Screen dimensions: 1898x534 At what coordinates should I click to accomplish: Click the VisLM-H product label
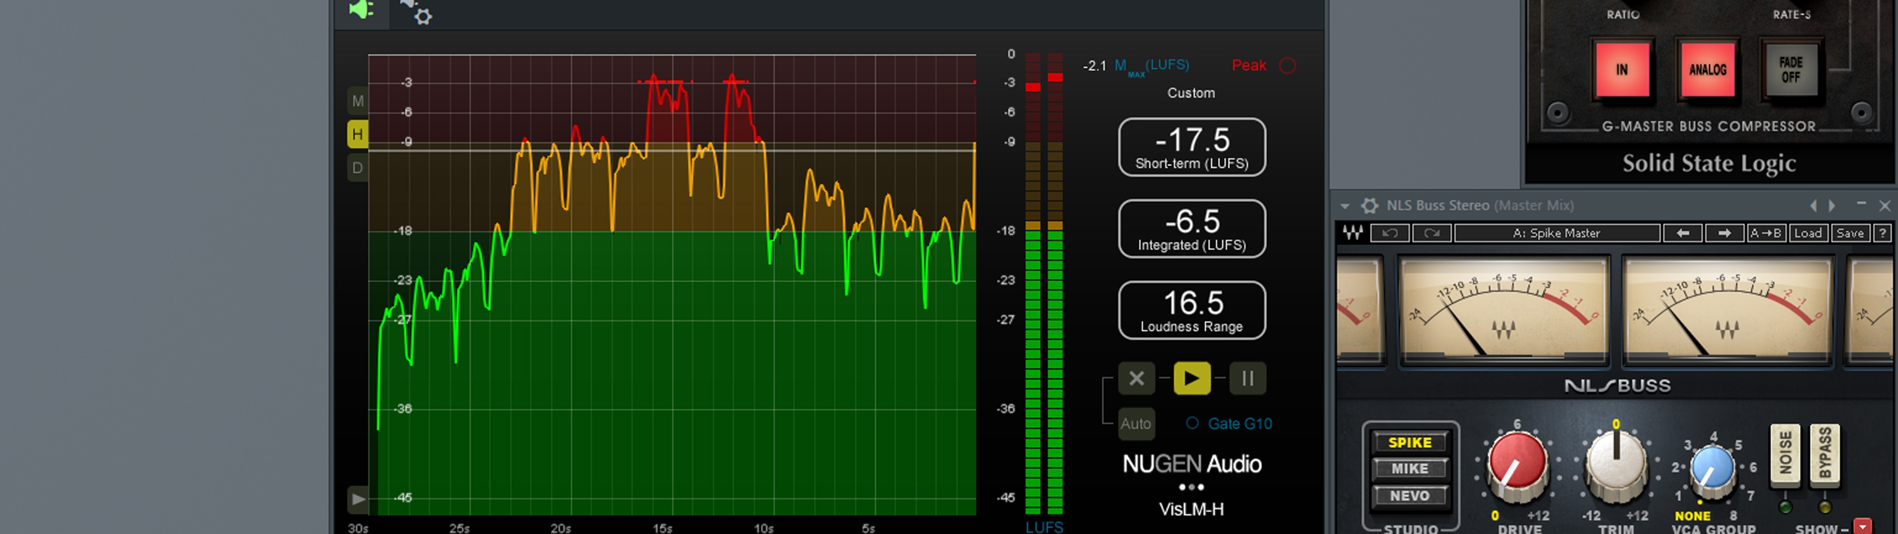(x=1191, y=510)
